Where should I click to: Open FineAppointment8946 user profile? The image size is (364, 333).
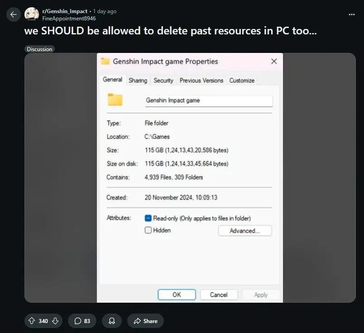(69, 19)
